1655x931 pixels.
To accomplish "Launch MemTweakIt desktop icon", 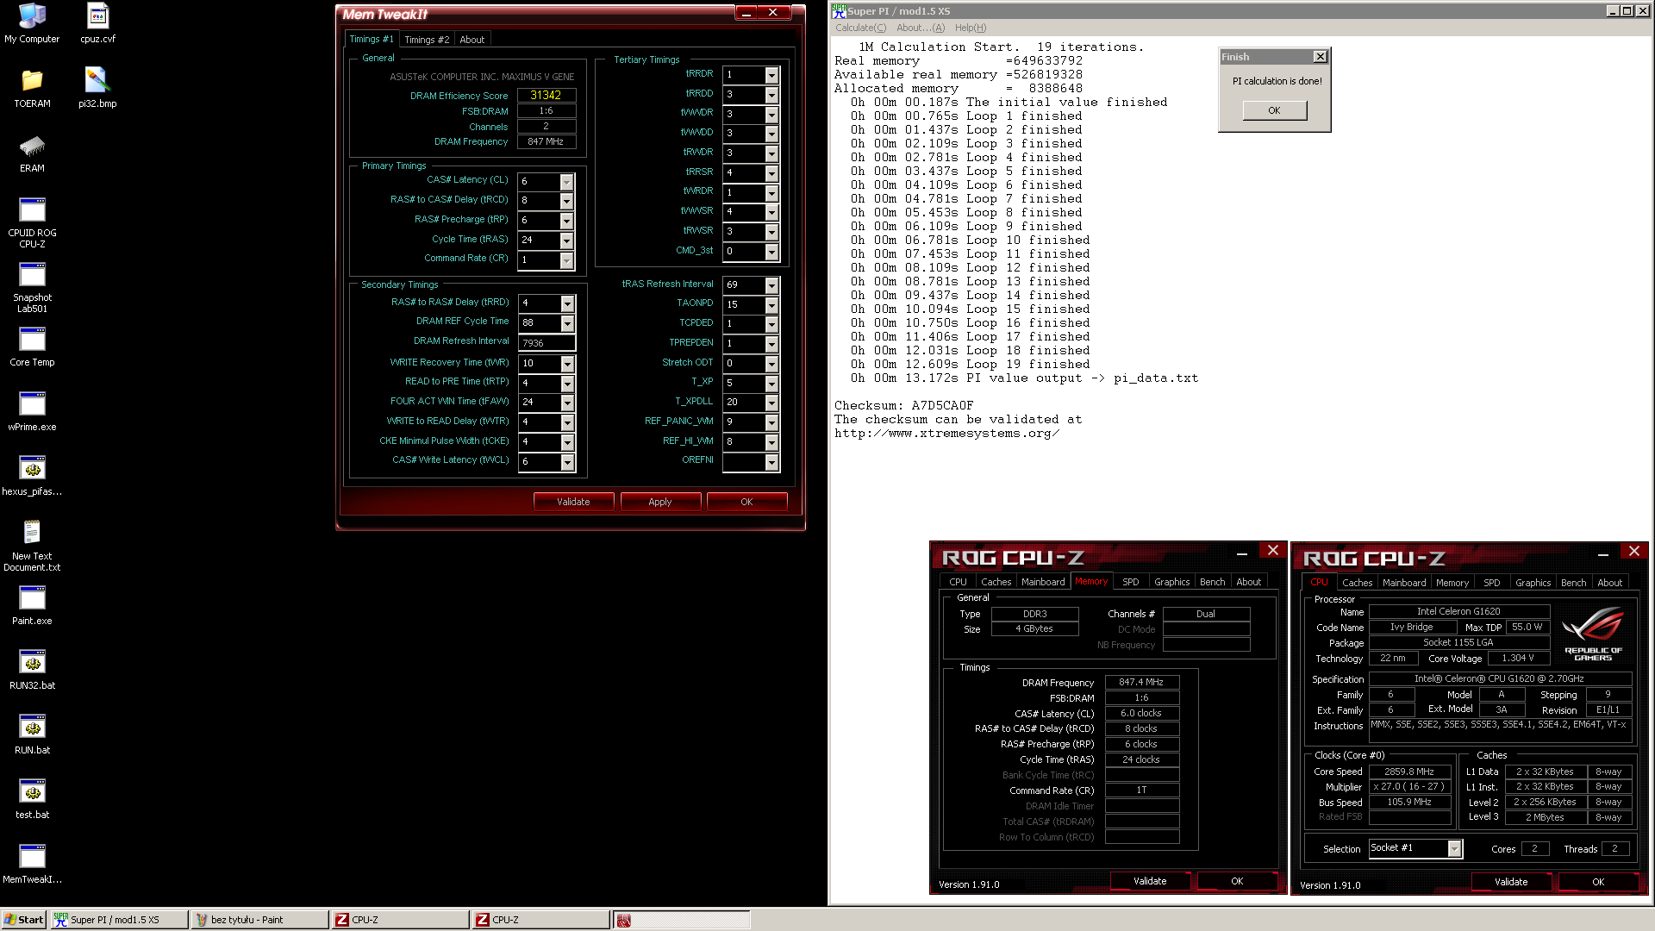I will click(32, 864).
